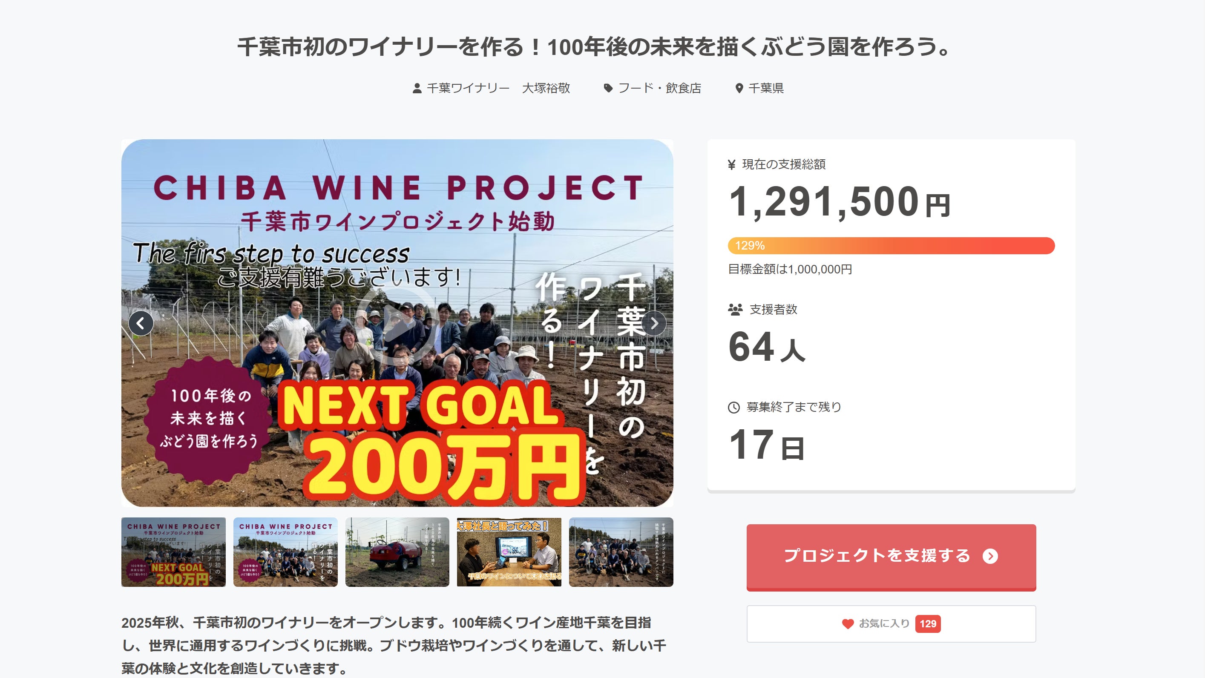
Task: Select the interview with 大澤社長 thumbnail
Action: pos(509,552)
